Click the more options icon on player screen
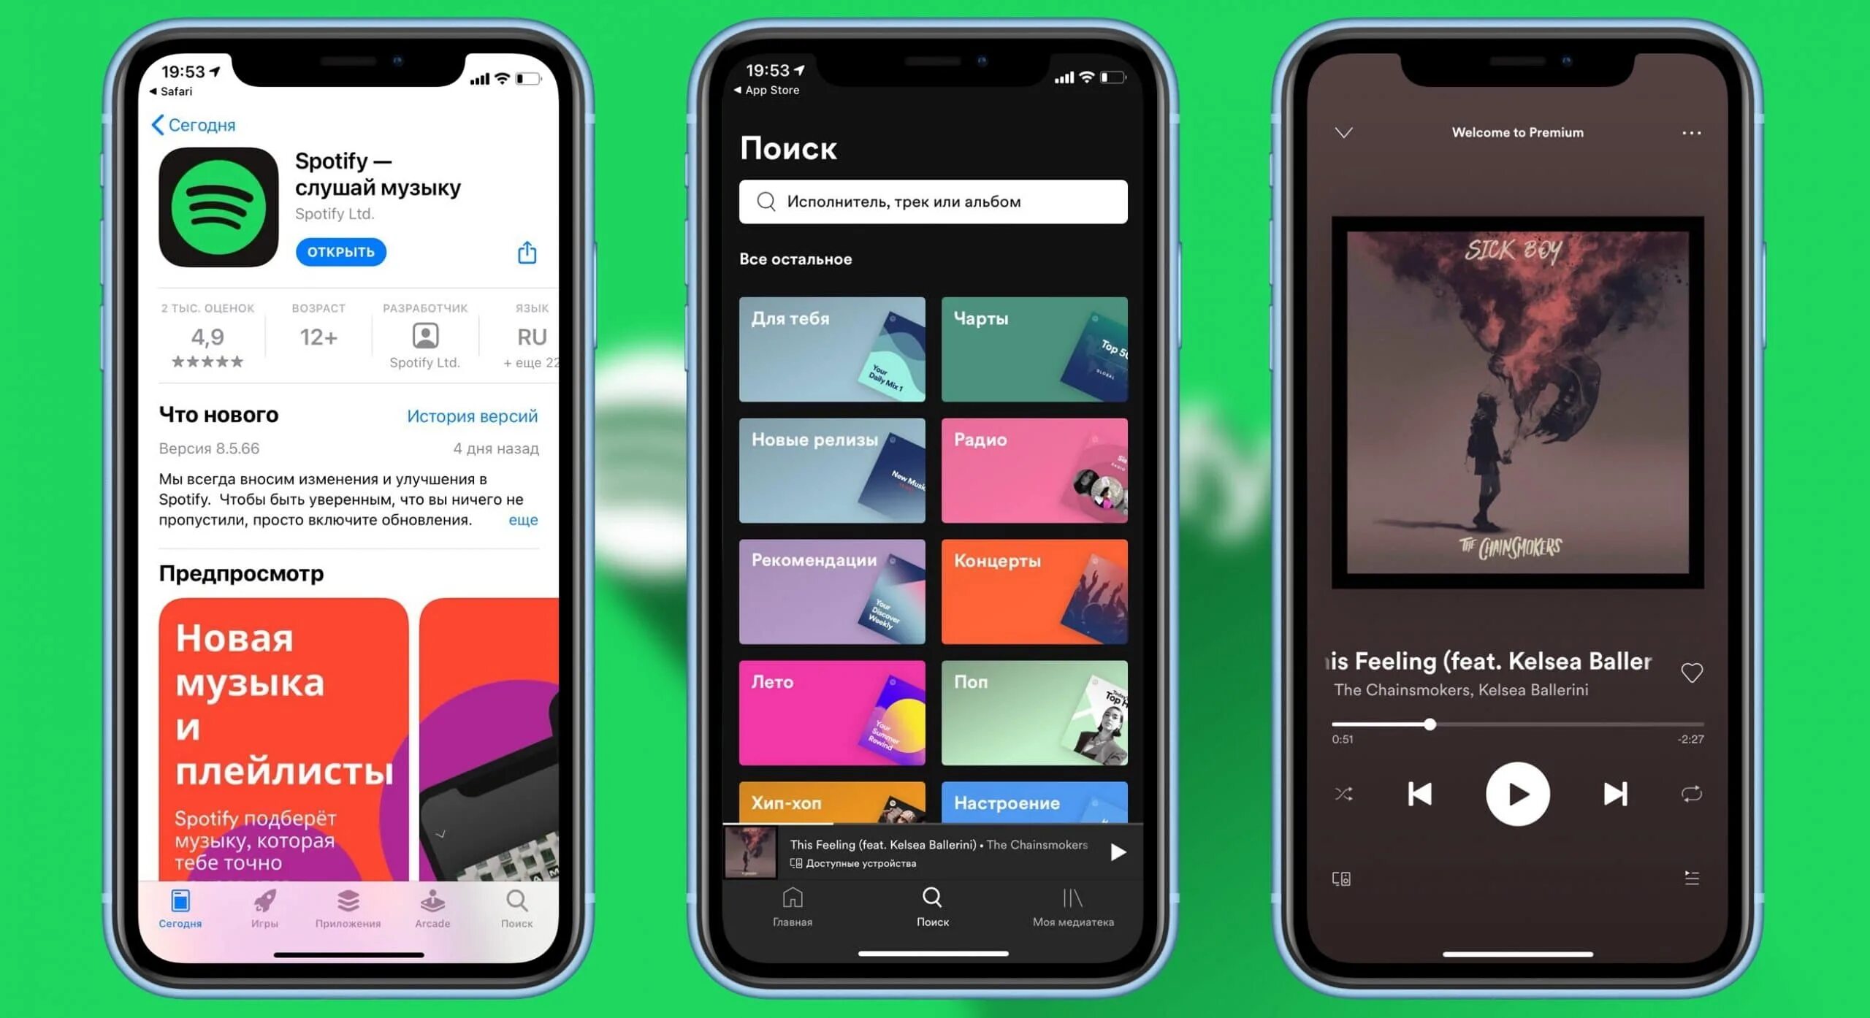Image resolution: width=1870 pixels, height=1018 pixels. [1692, 133]
